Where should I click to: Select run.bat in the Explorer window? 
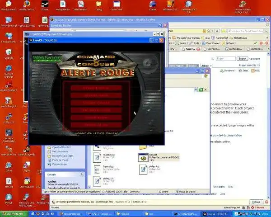coord(159,157)
